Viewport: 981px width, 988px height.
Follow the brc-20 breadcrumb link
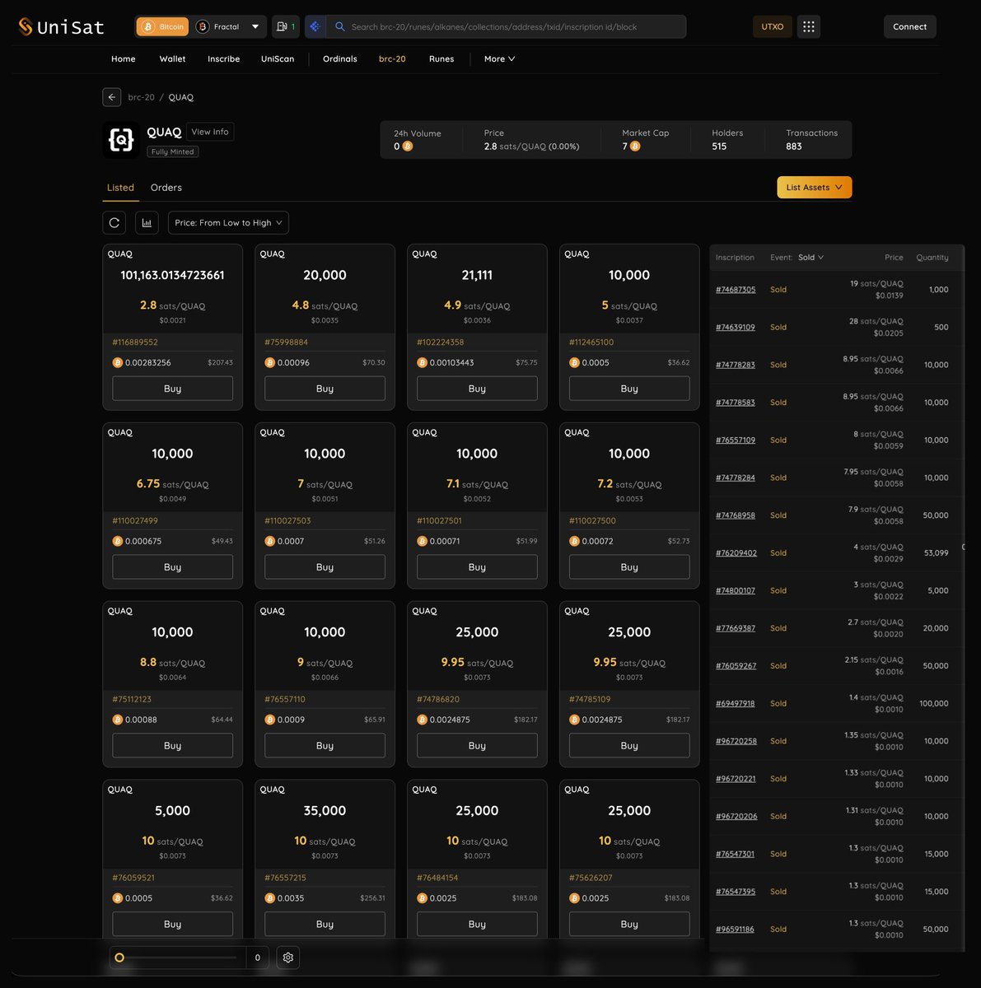pyautogui.click(x=141, y=97)
